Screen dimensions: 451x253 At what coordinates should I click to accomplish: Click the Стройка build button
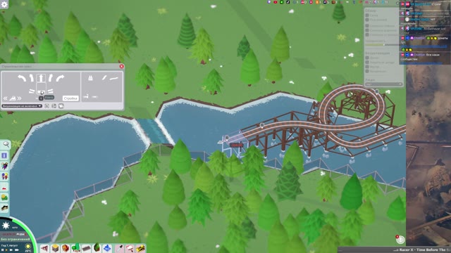pyautogui.click(x=70, y=98)
